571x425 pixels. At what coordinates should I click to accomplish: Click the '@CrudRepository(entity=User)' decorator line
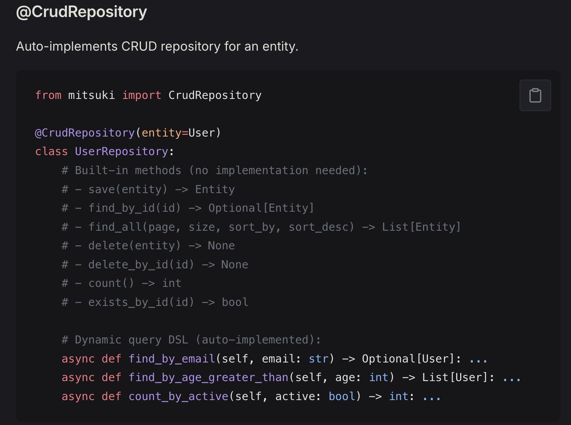(x=128, y=133)
